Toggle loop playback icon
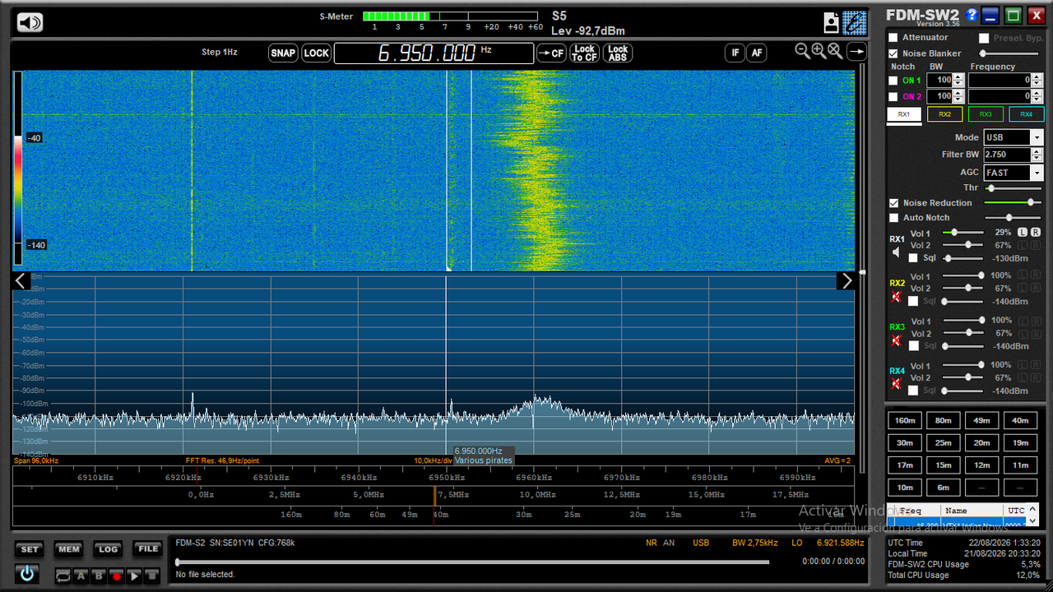 [63, 576]
